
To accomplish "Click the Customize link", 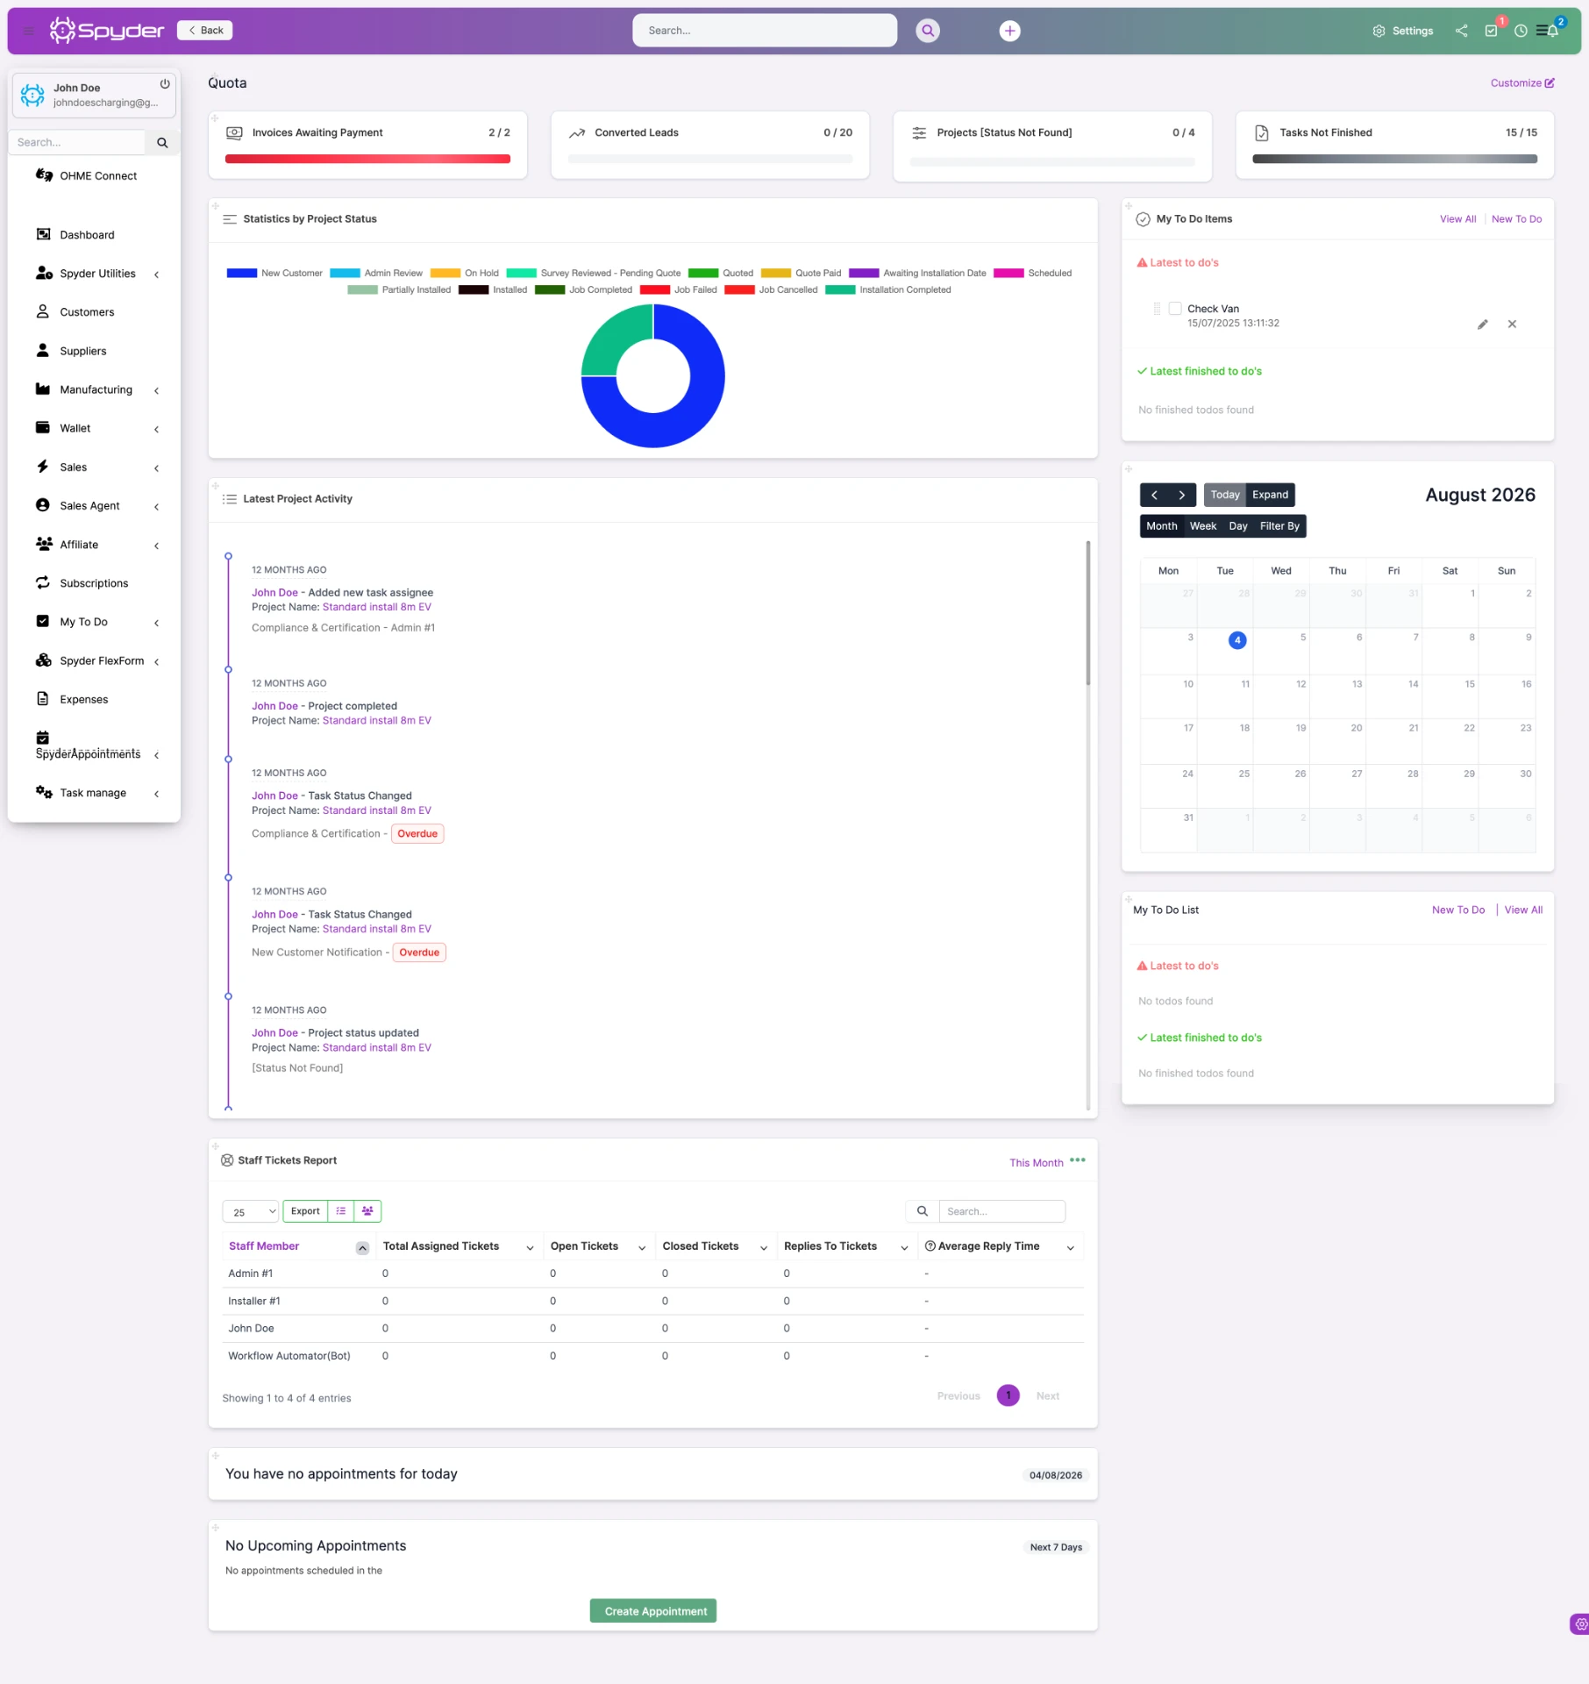I will (1522, 83).
